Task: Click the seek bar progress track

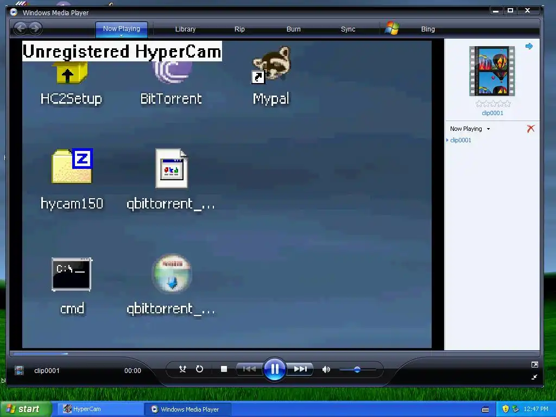Action: [274, 353]
